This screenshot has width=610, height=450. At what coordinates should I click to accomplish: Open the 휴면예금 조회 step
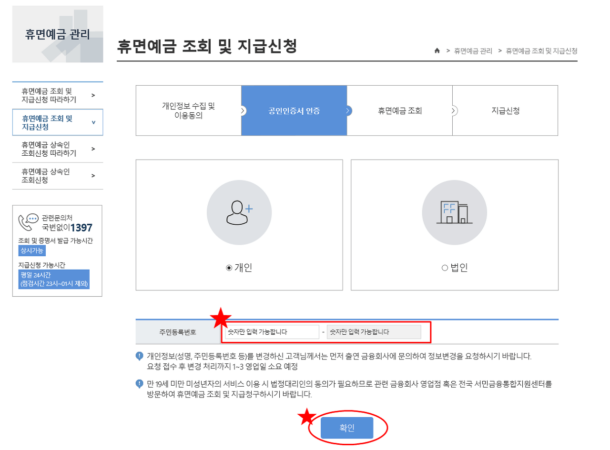(x=400, y=110)
